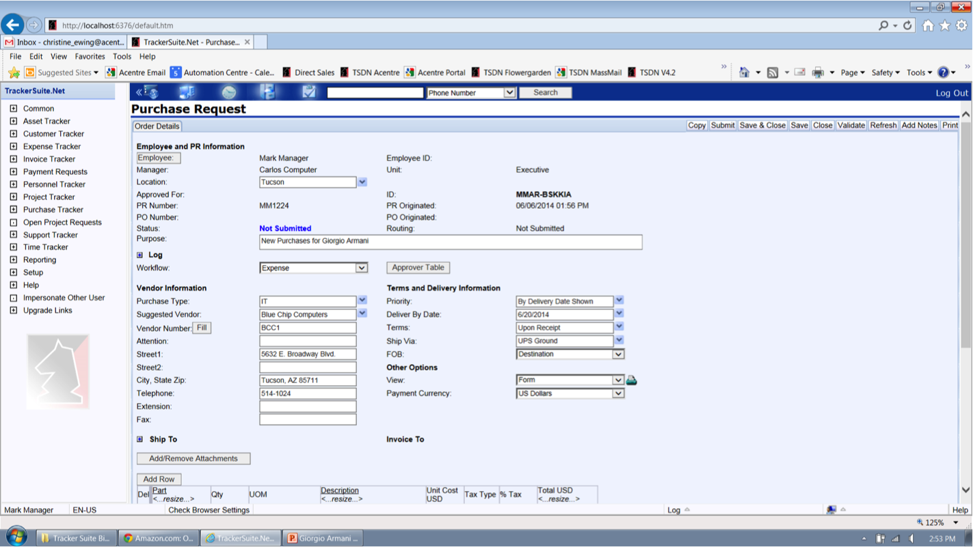Click the volume icon in system tray
Image resolution: width=973 pixels, height=547 pixels.
[x=912, y=538]
